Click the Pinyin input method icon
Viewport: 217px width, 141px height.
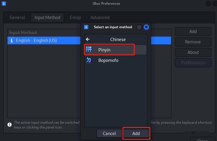click(x=89, y=50)
